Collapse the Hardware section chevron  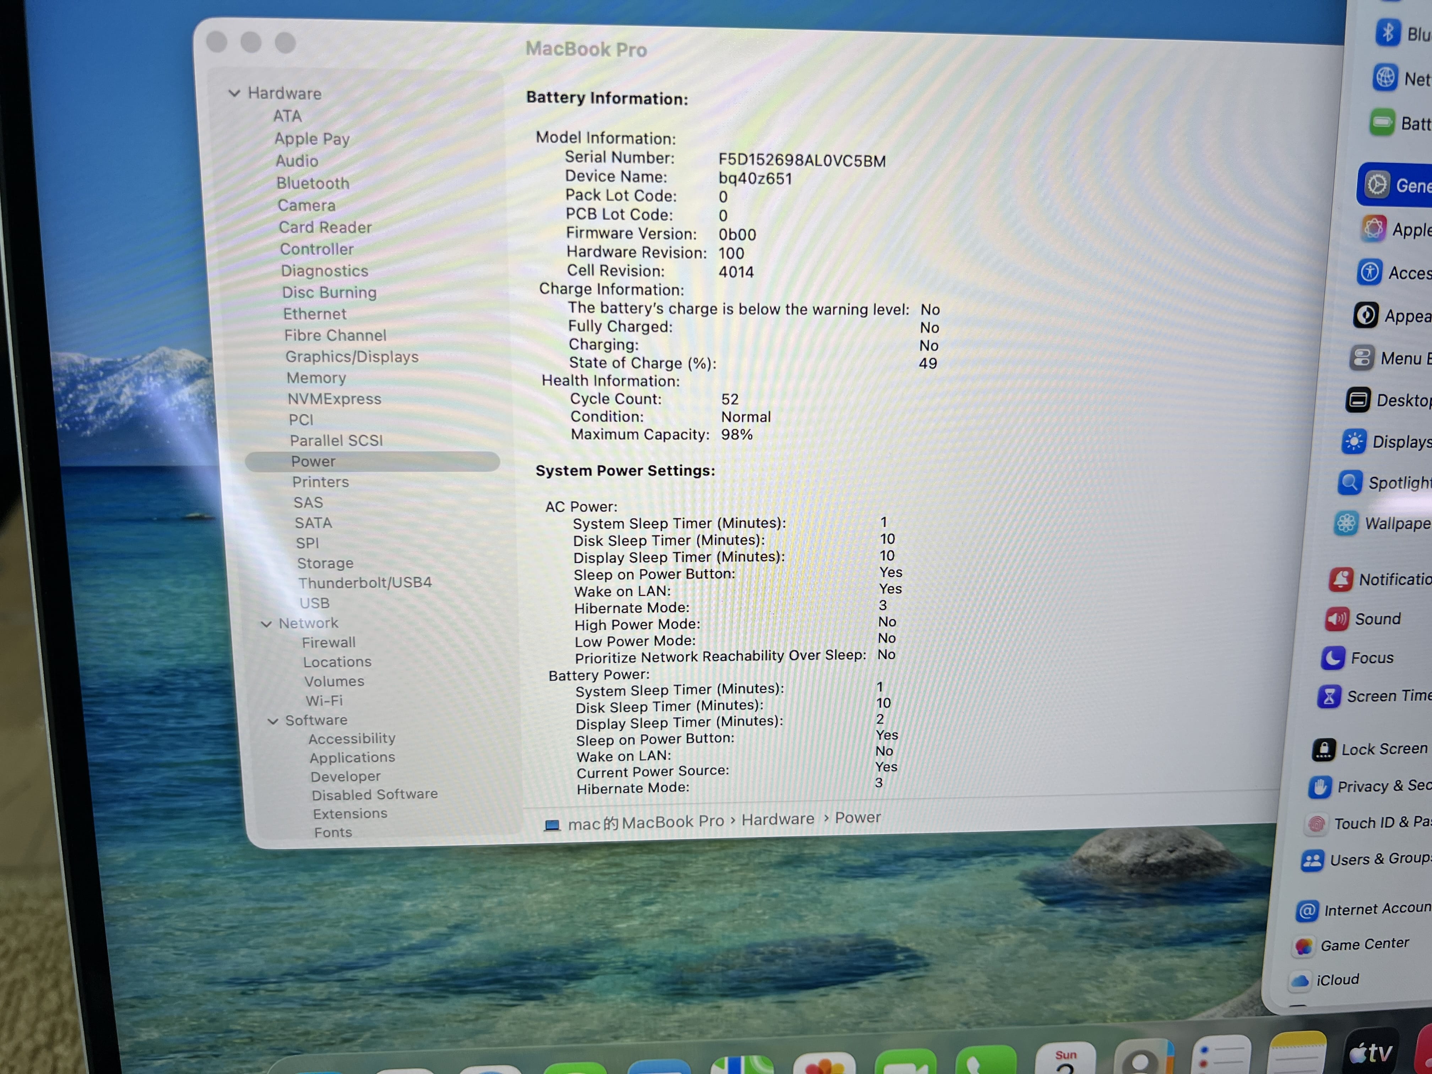point(234,93)
